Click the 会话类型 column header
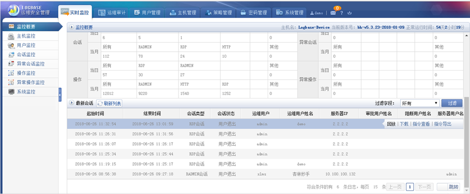Image resolution: width=470 pixels, height=194 pixels. [196, 113]
